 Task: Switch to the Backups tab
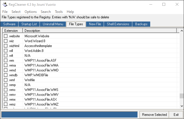141,24
